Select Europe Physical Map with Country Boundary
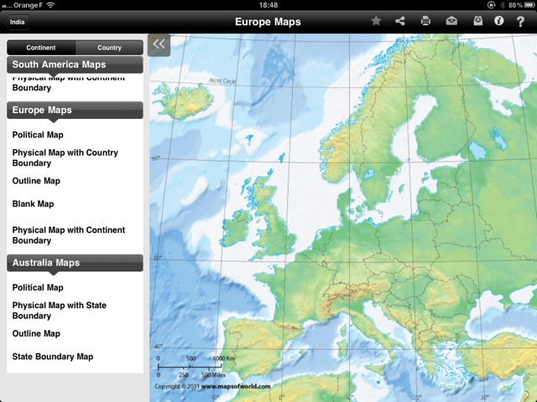Viewport: 537px width, 402px height. (x=65, y=157)
